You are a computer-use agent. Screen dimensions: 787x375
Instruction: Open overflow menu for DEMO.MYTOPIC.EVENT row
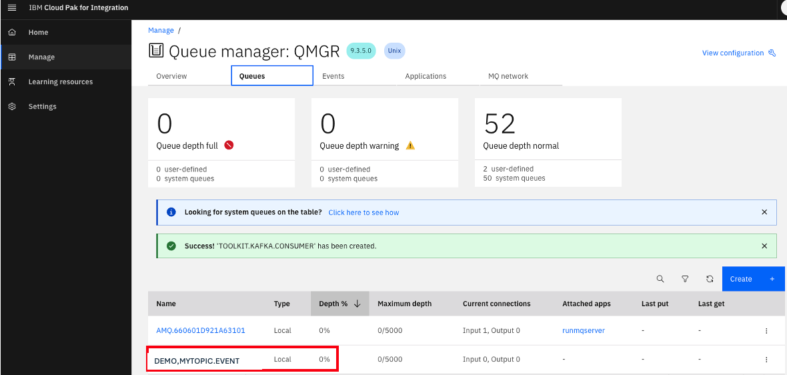coord(766,359)
